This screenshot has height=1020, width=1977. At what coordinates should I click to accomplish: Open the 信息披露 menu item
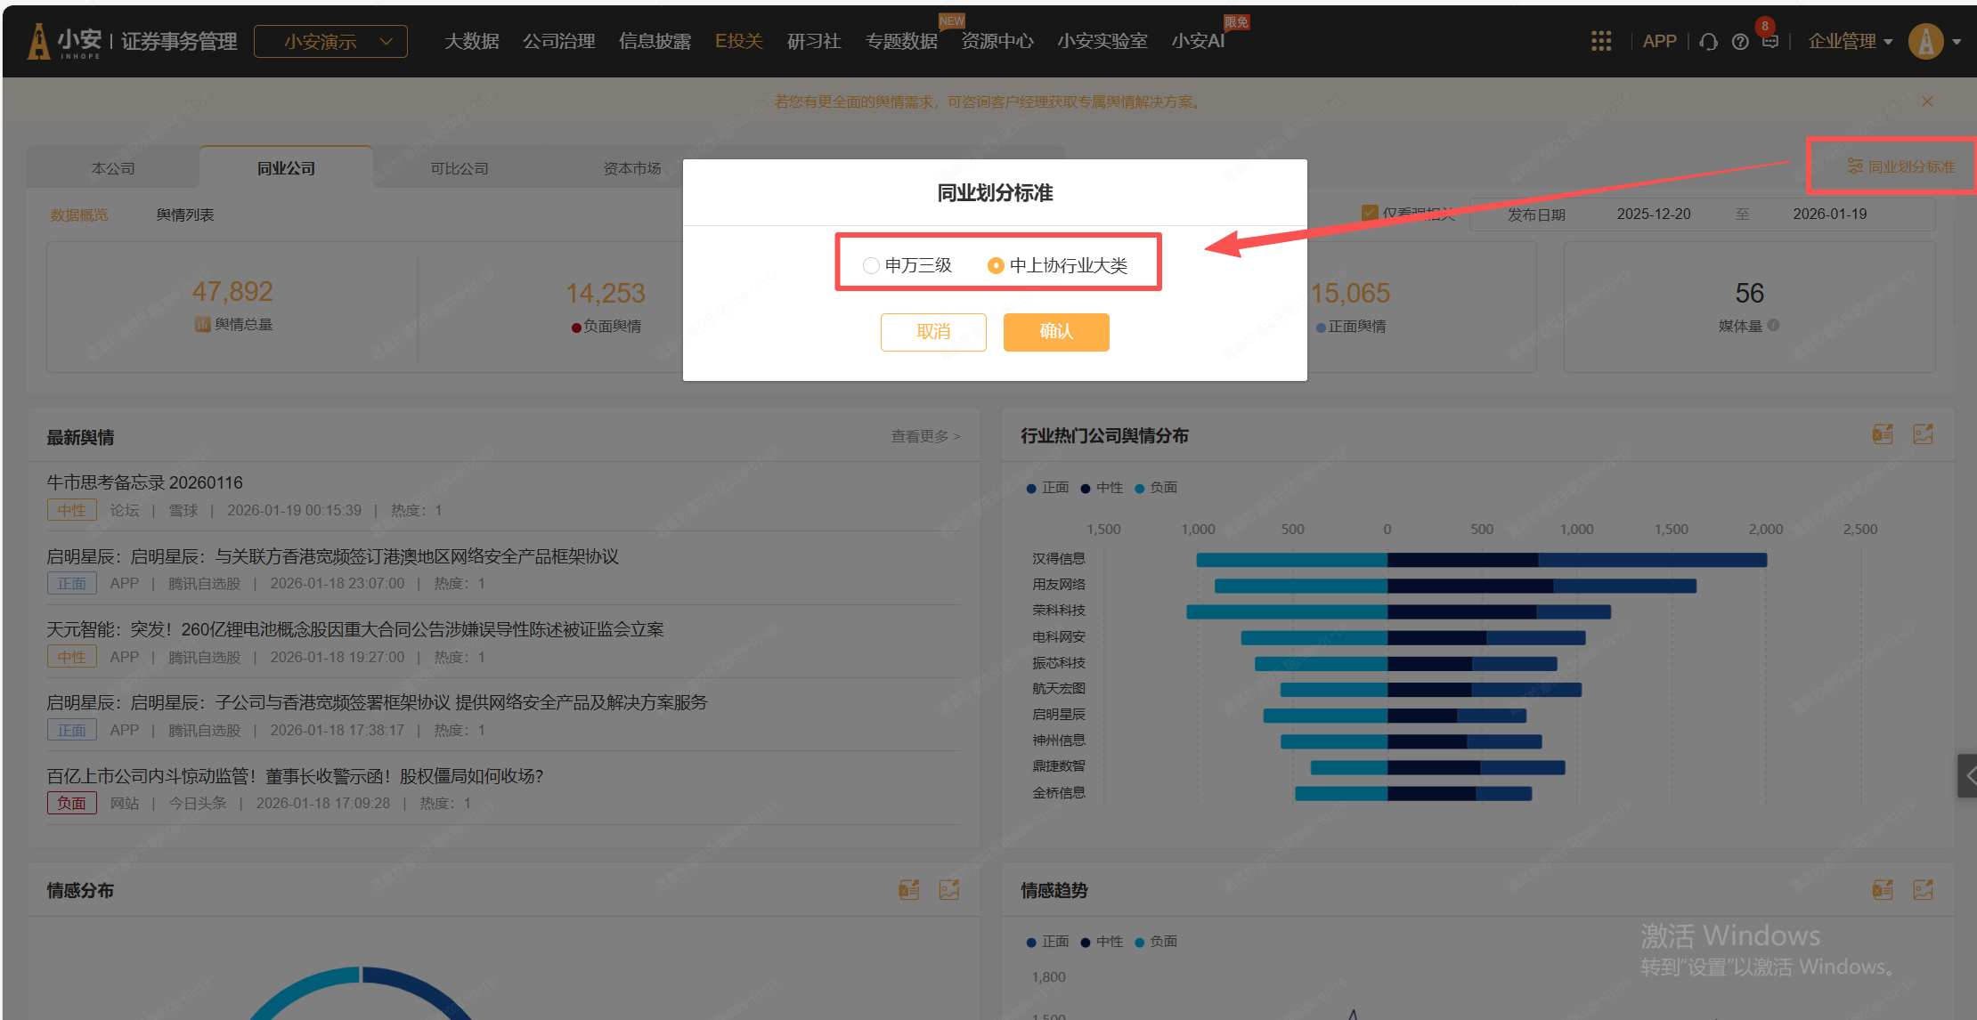point(655,41)
